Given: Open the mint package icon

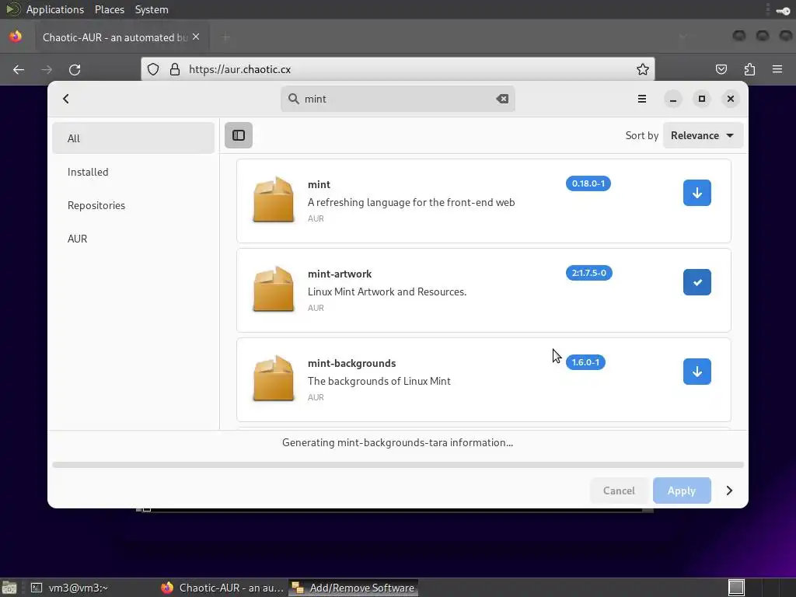Looking at the screenshot, I should click(274, 200).
